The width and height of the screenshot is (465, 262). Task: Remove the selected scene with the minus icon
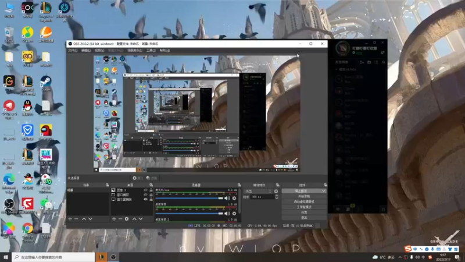76,219
